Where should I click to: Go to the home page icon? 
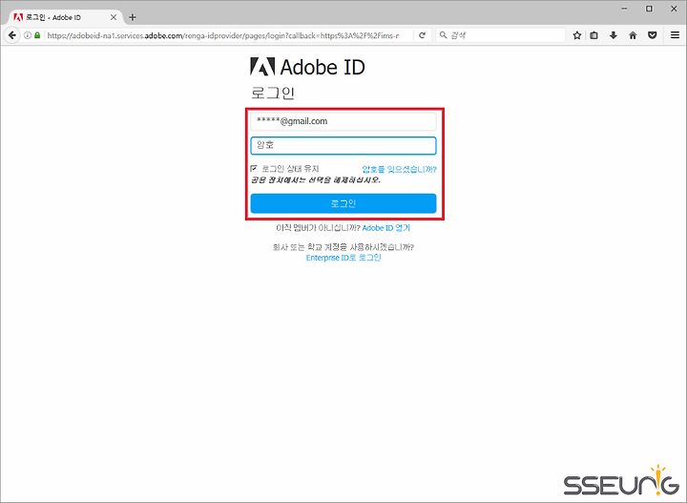(633, 35)
